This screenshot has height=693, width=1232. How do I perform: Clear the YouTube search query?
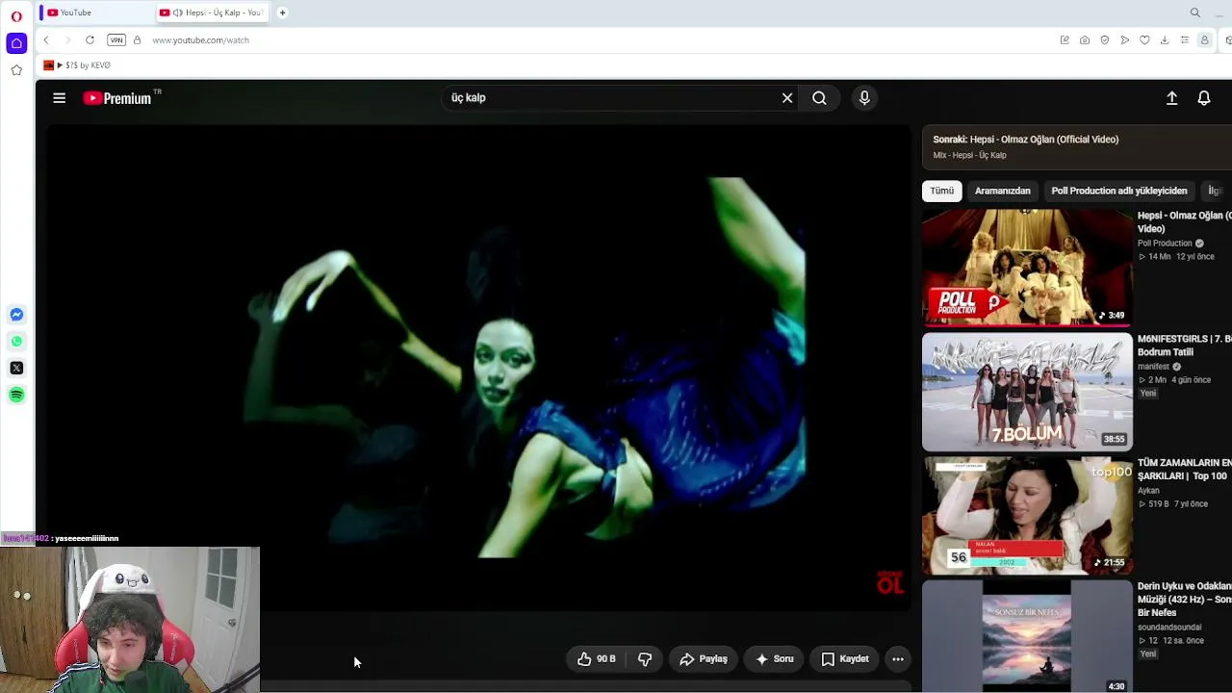click(x=787, y=98)
